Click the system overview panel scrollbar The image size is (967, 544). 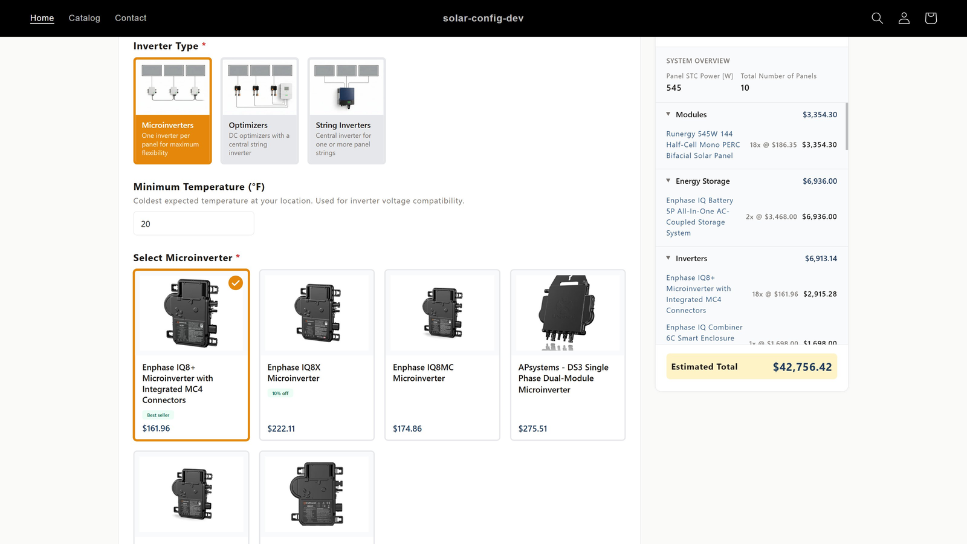[847, 126]
